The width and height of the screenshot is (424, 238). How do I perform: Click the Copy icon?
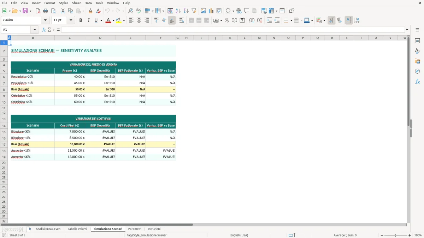71,11
